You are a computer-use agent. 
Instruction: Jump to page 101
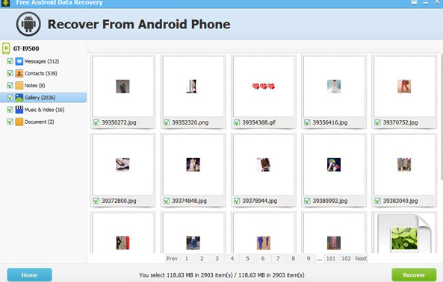331,258
